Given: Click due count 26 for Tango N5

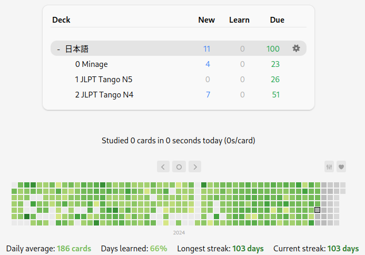Looking at the screenshot, I should 275,80.
